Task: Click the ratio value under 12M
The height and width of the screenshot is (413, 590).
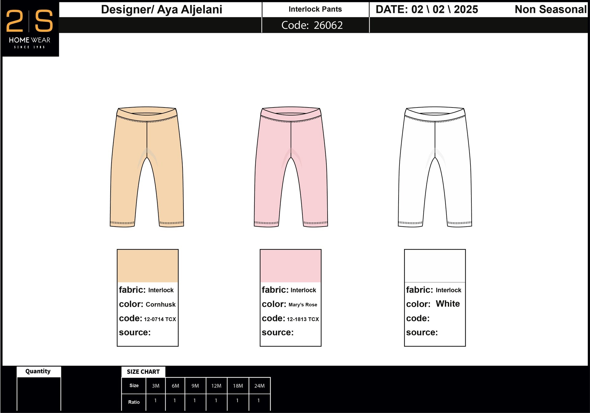Action: [216, 401]
